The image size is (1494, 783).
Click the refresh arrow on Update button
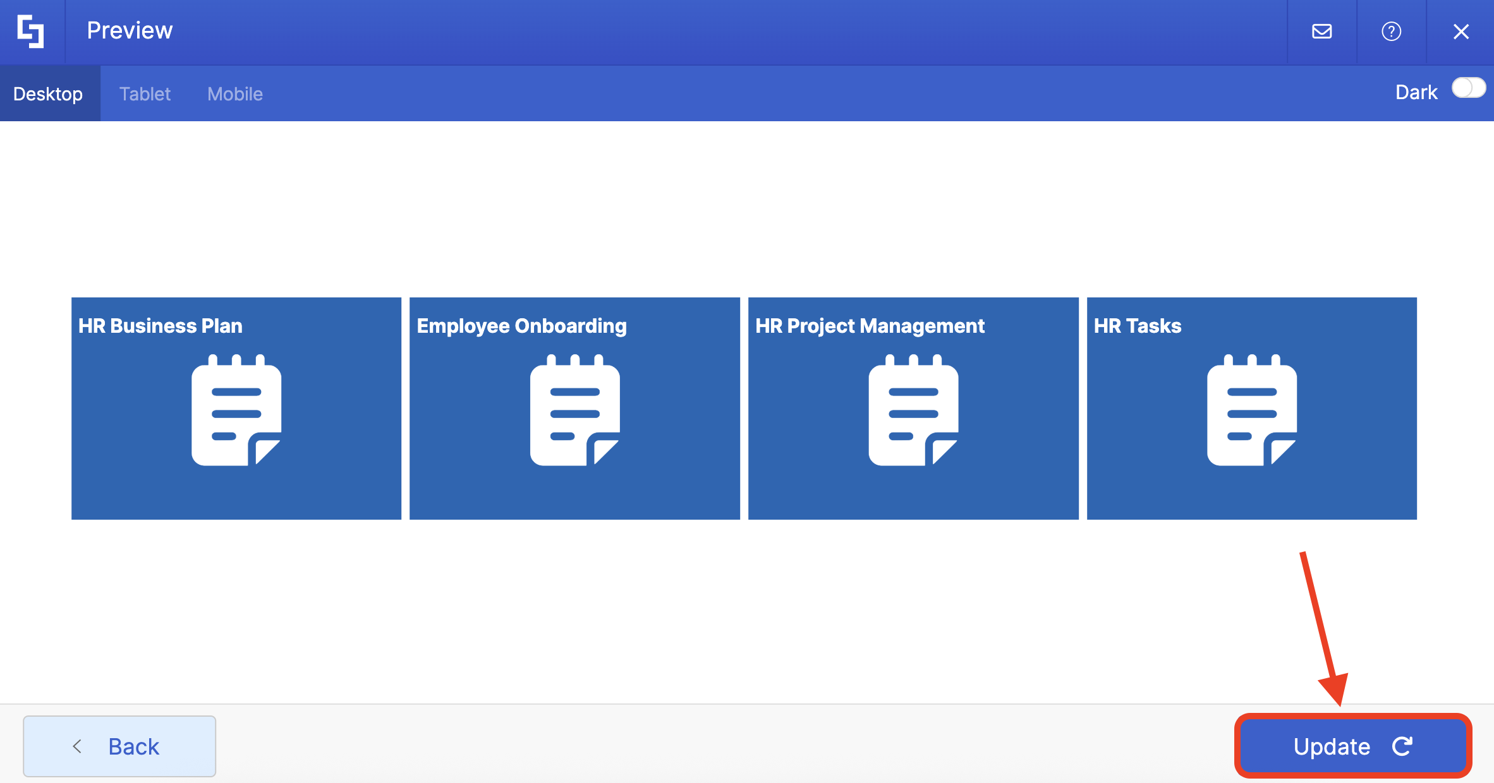point(1402,746)
